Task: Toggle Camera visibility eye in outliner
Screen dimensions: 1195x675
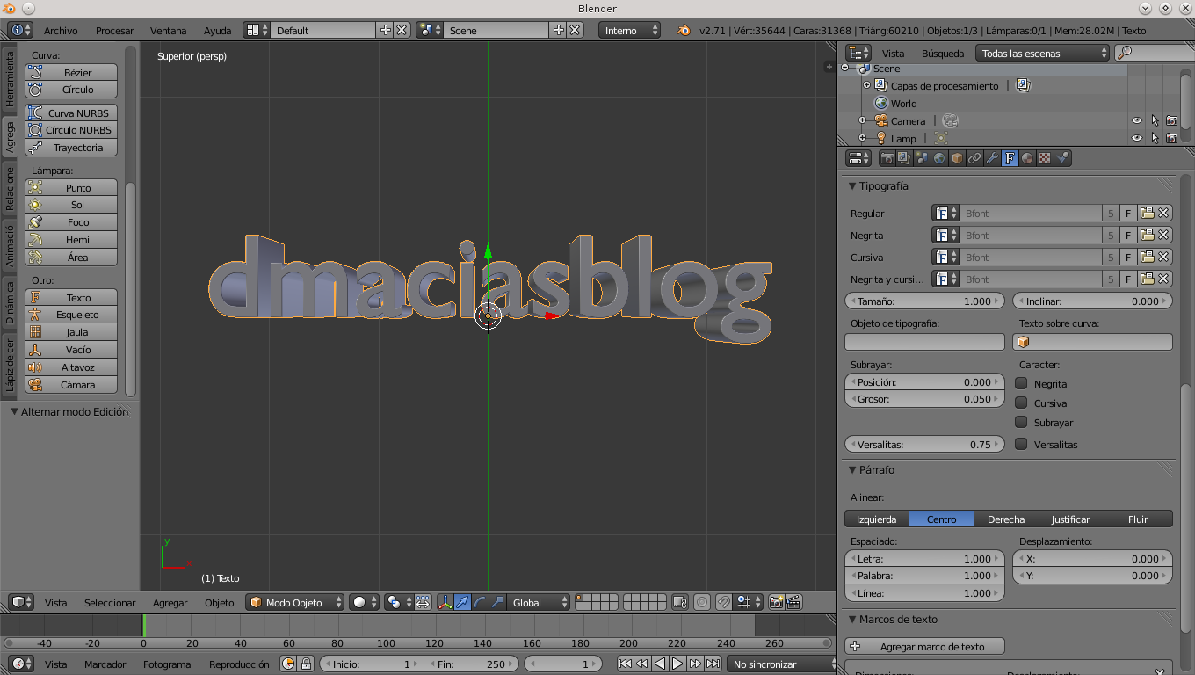Action: [x=1137, y=120]
